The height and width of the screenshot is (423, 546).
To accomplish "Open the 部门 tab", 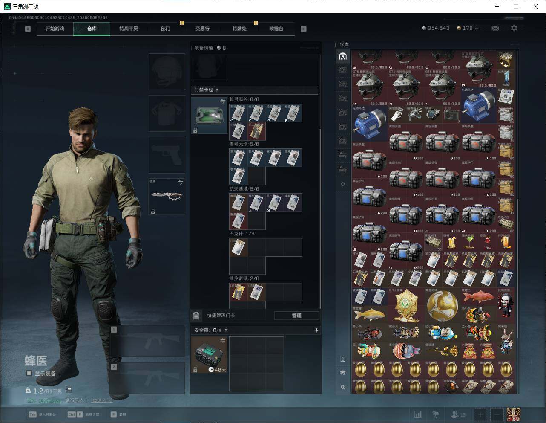I will [x=166, y=29].
